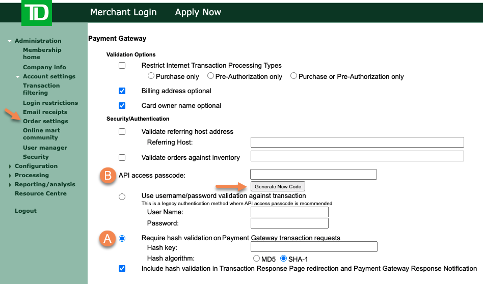Open the Apply Now tab
Screen dimensions: 483x284
198,12
